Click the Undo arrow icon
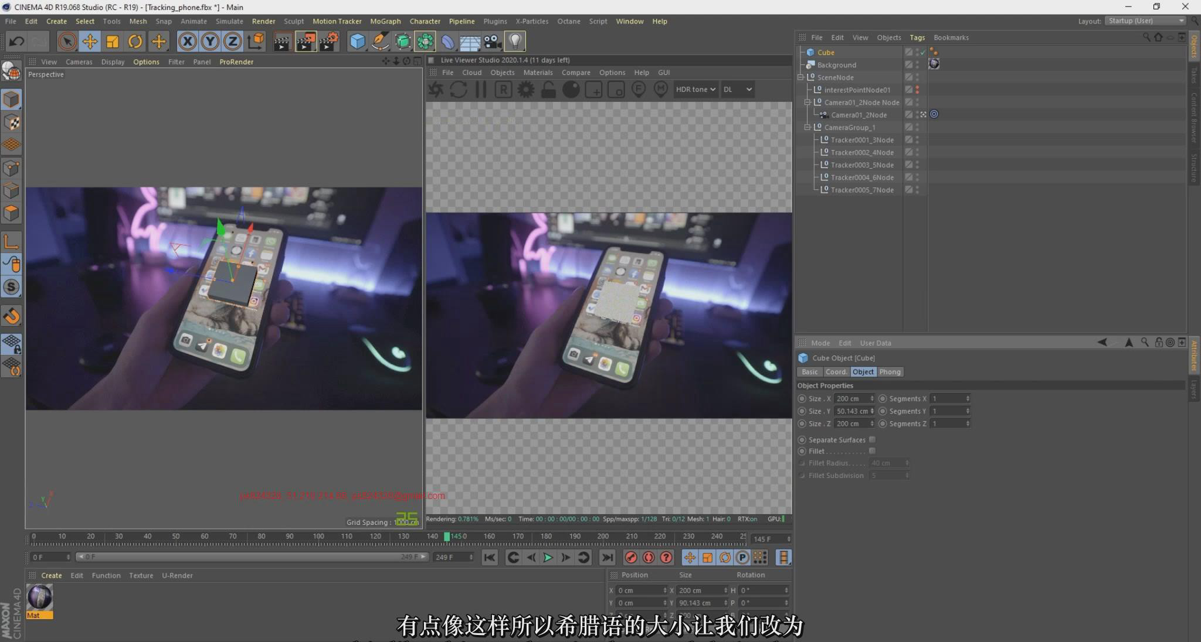The height and width of the screenshot is (642, 1201). [x=17, y=41]
